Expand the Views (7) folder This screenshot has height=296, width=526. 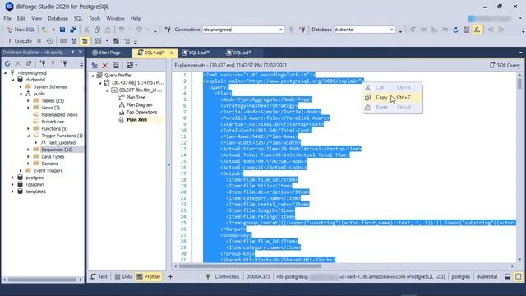(x=28, y=108)
